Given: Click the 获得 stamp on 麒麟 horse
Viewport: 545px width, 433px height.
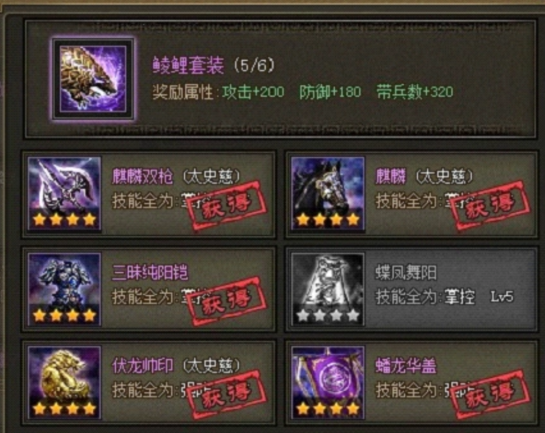Looking at the screenshot, I should [x=490, y=206].
